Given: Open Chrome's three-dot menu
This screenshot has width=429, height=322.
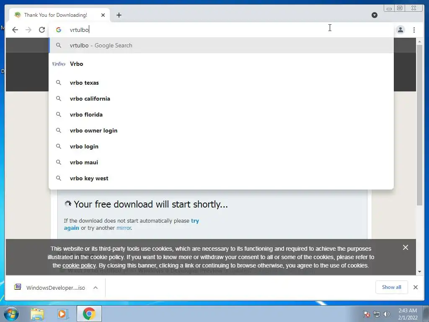Looking at the screenshot, I should (414, 30).
